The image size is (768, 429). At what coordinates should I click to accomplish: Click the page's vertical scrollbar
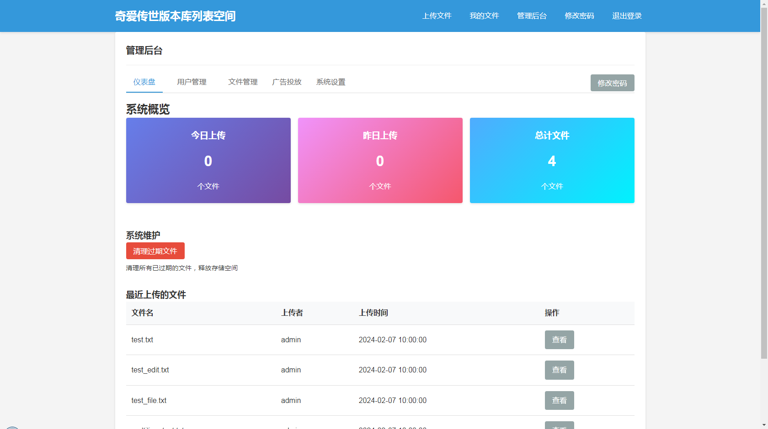764,183
